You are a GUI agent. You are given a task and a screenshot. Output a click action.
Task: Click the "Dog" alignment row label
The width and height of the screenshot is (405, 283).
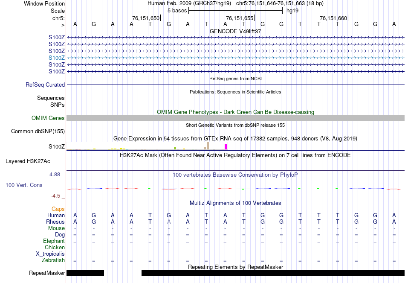[x=60, y=235]
